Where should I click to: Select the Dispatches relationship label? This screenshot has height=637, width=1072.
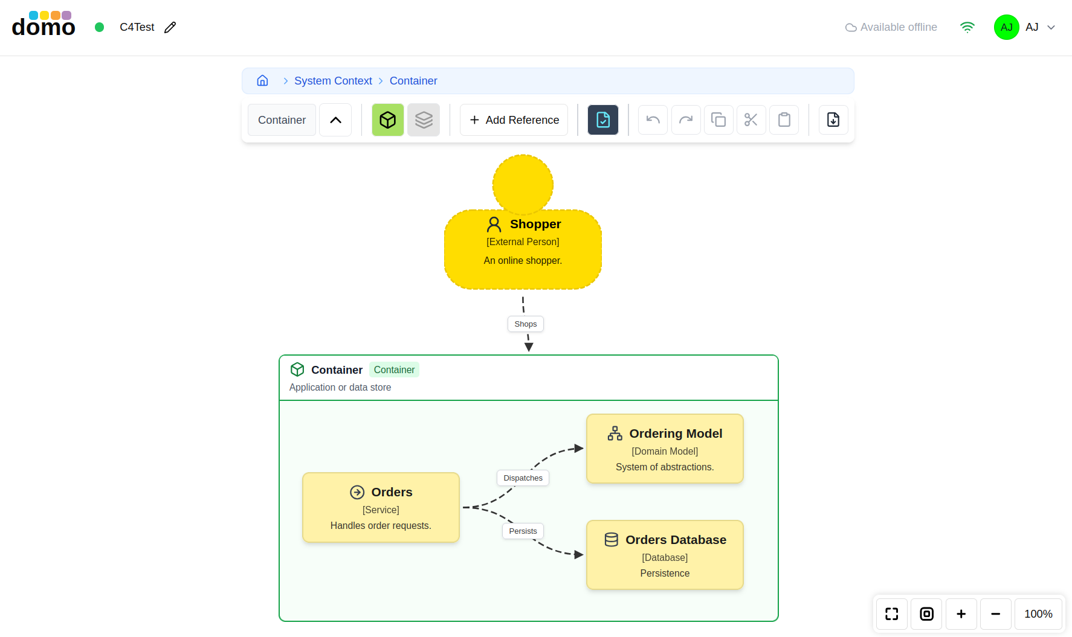pos(523,478)
